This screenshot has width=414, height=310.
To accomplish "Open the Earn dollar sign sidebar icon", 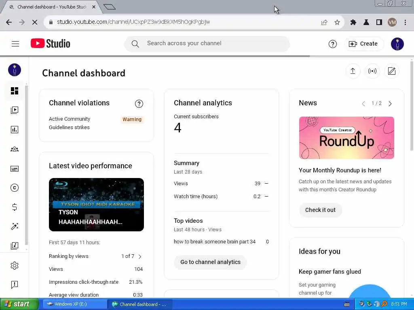I will (15, 207).
